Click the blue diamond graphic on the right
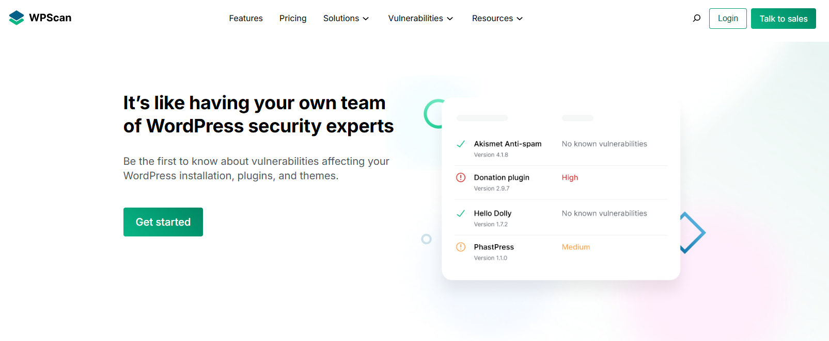The image size is (829, 341). pyautogui.click(x=692, y=233)
